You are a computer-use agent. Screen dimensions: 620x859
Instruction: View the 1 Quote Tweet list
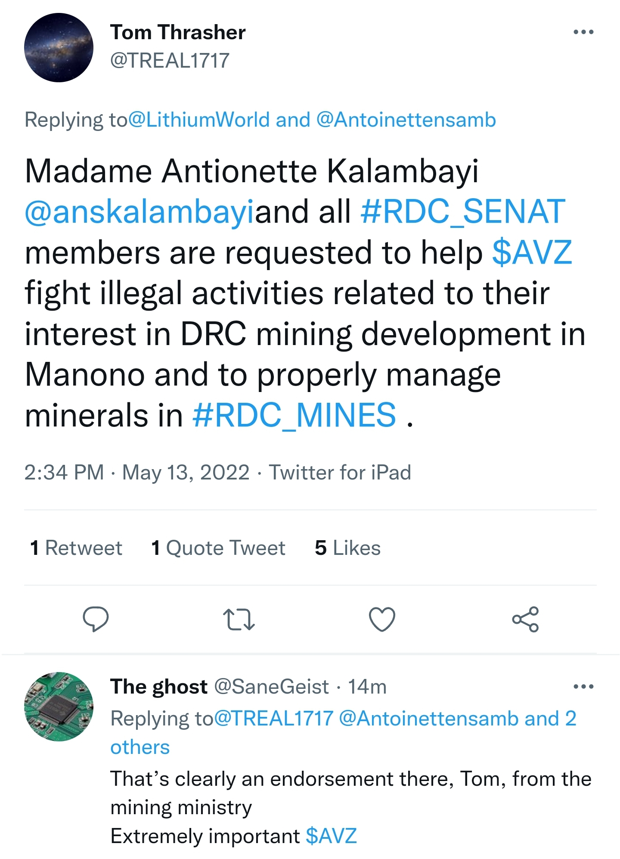coord(218,548)
